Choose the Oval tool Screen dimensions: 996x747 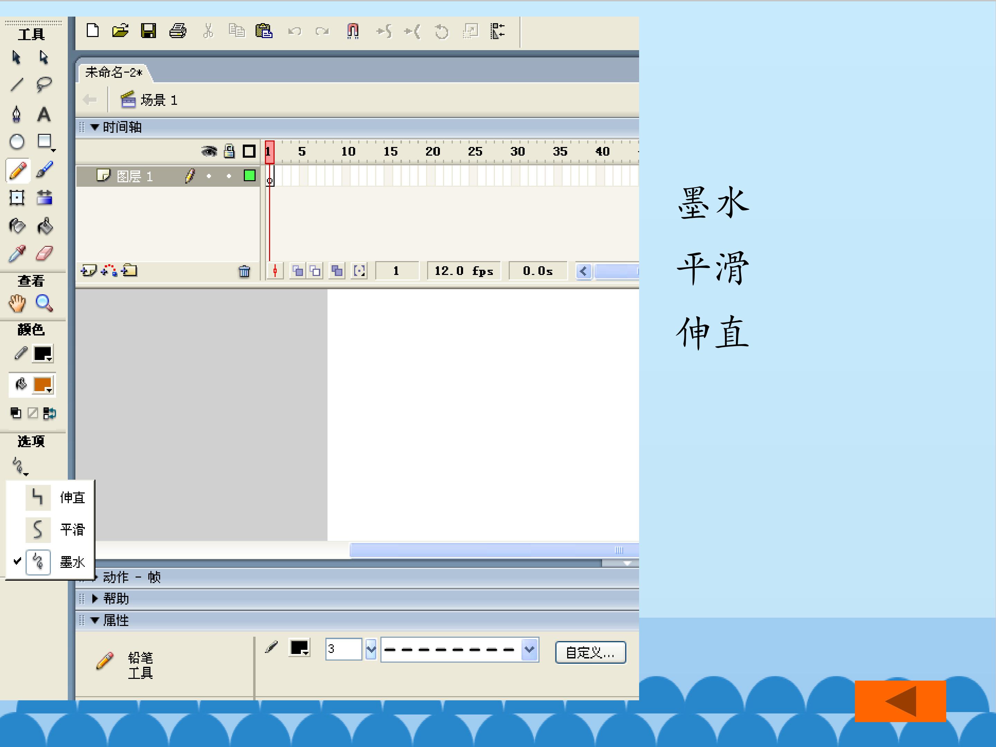pos(17,142)
